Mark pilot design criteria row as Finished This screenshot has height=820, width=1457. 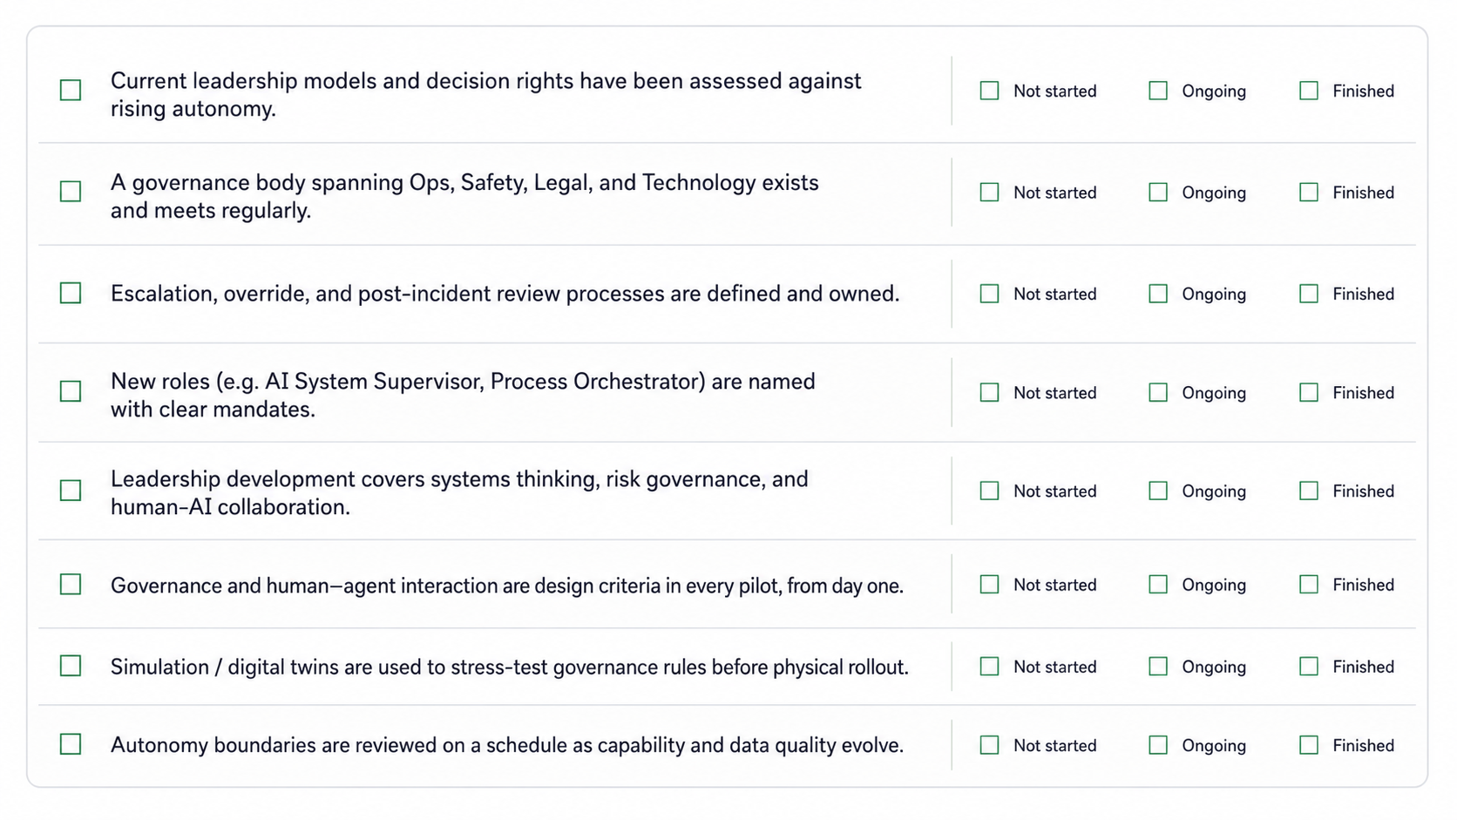pyautogui.click(x=1309, y=584)
